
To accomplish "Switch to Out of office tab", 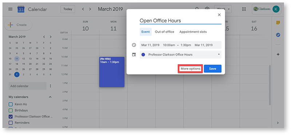I will pyautogui.click(x=164, y=32).
